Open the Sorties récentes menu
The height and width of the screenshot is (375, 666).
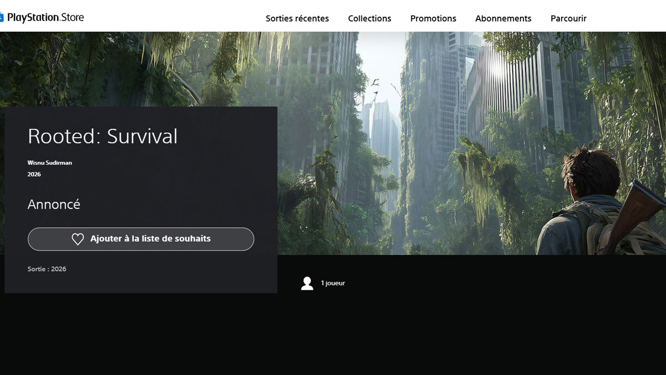297,18
